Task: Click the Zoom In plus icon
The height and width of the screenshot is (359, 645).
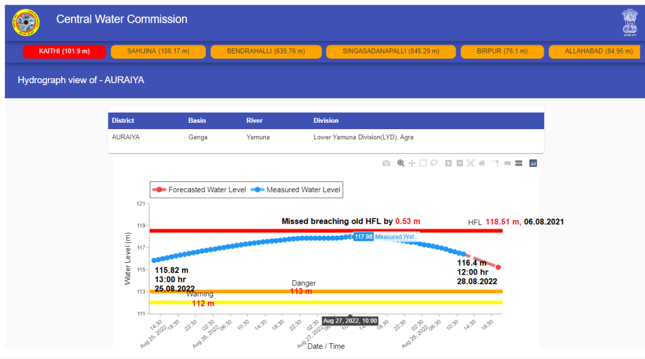Action: [x=448, y=163]
